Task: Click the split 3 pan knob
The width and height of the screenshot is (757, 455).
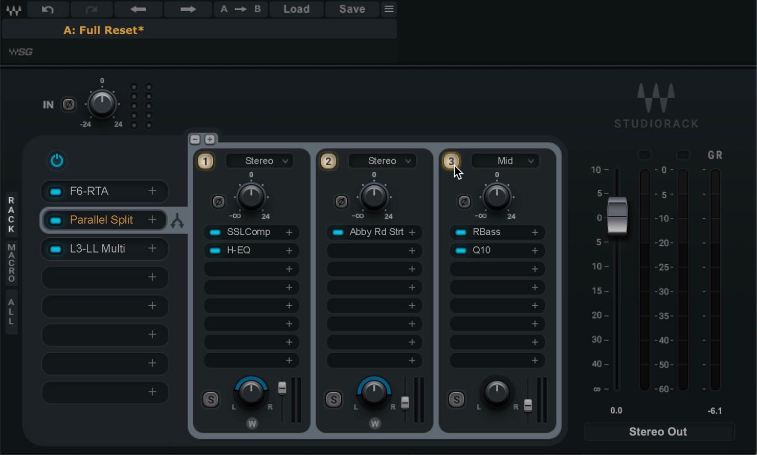Action: (497, 393)
